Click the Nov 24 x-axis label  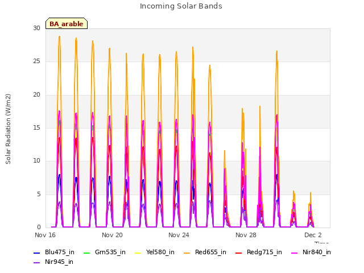click(x=179, y=235)
